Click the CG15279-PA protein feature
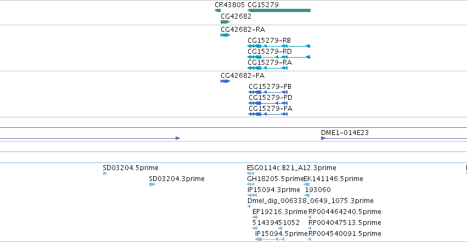Viewport: 467px width, 242px height. click(x=268, y=114)
